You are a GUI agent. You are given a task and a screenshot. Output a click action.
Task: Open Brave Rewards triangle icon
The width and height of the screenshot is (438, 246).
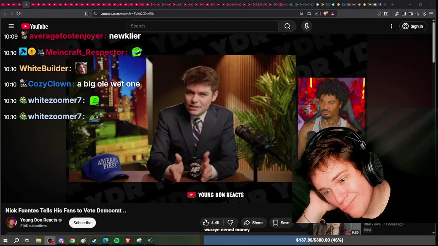(x=333, y=14)
